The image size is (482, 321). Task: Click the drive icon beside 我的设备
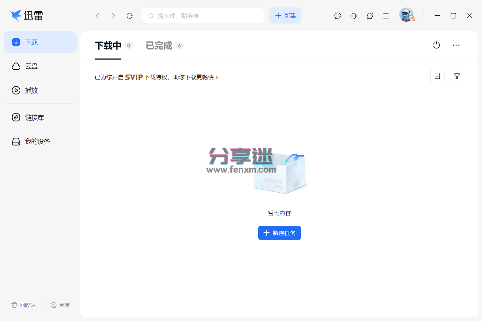pyautogui.click(x=16, y=142)
